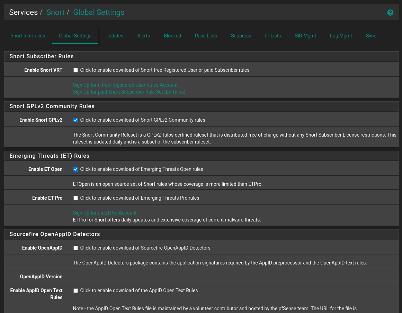Screen dimensions: 402x313
Task: Click the Snort breadcrumb link
Action: click(55, 12)
